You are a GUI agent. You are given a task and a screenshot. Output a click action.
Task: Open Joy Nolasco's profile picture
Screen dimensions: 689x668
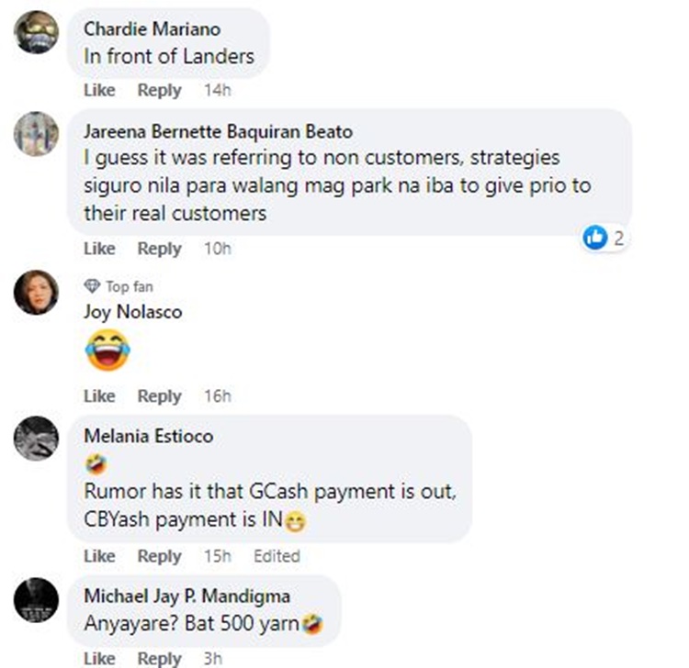pyautogui.click(x=36, y=293)
